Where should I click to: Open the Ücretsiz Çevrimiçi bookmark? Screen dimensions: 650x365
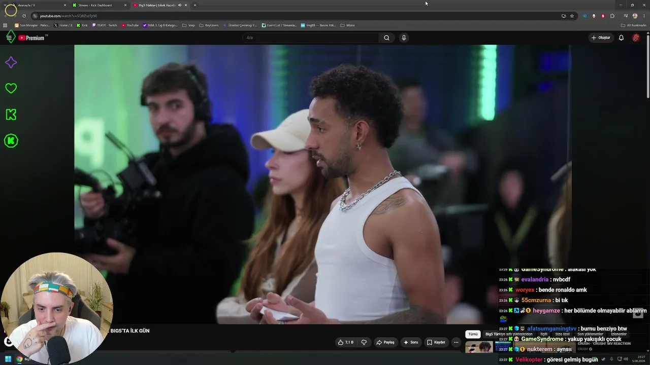click(240, 25)
